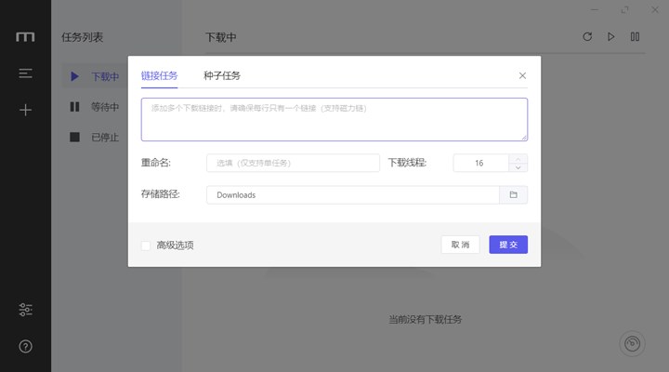Decrease download threads with down arrow

click(x=518, y=167)
